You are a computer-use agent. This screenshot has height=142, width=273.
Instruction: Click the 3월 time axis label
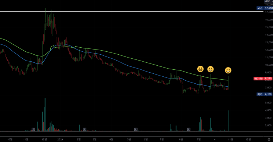(94, 139)
